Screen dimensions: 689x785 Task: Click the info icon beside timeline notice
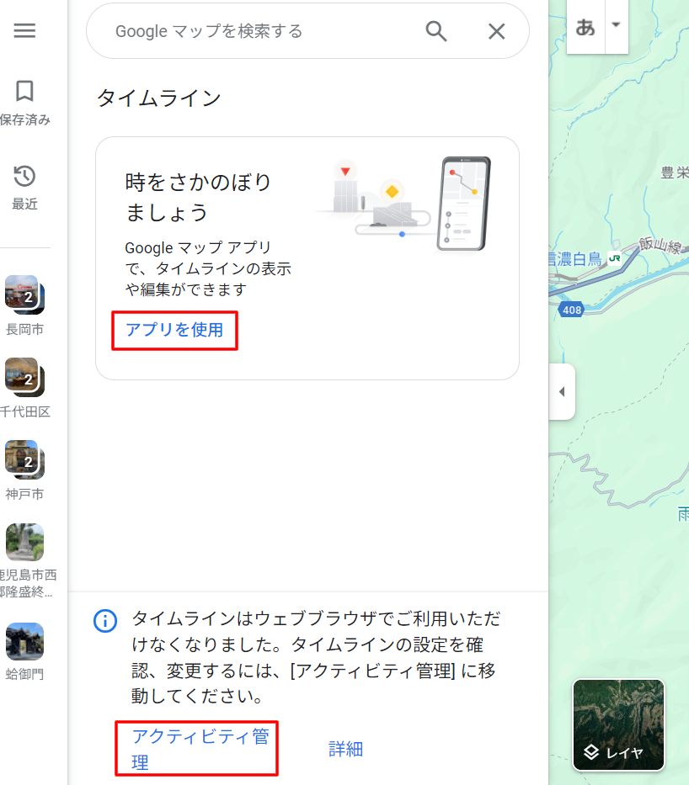pos(104,621)
